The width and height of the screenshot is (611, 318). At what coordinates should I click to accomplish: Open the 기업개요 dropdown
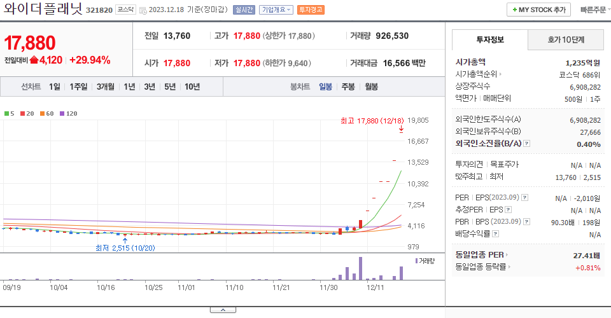click(x=276, y=10)
